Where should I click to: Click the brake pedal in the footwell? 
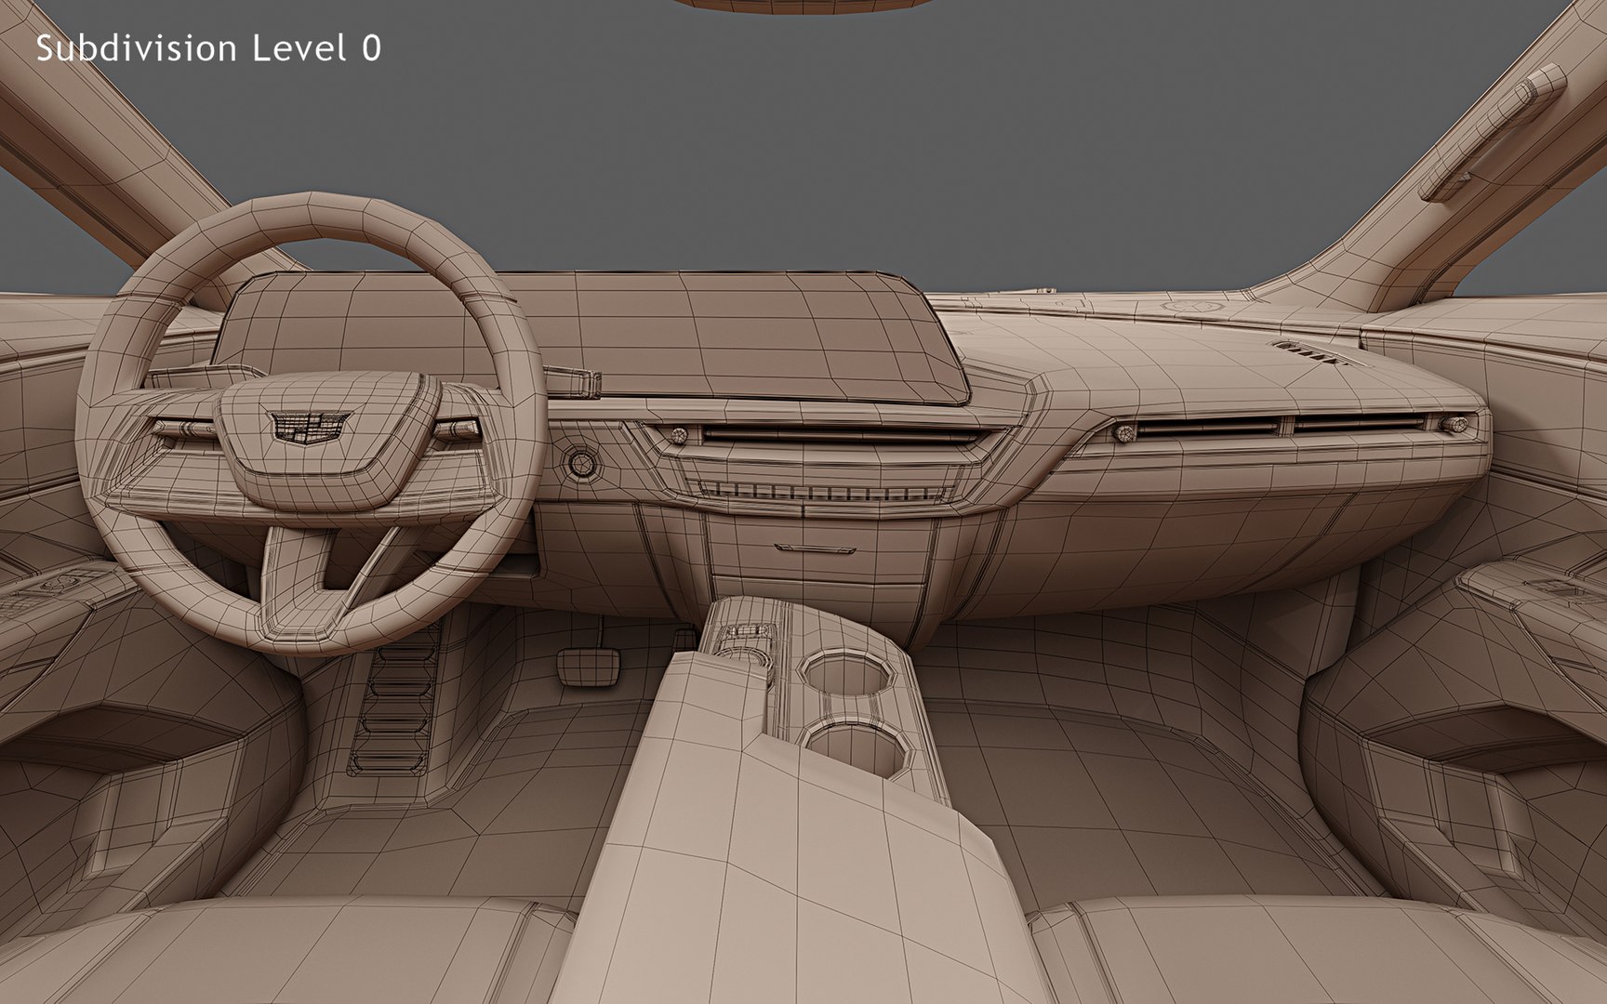click(x=589, y=667)
